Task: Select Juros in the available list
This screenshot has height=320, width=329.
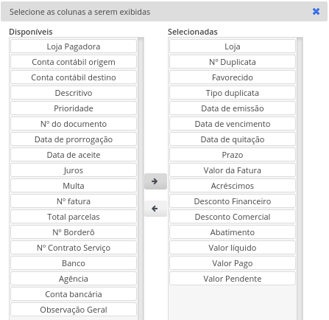Action: pos(74,170)
